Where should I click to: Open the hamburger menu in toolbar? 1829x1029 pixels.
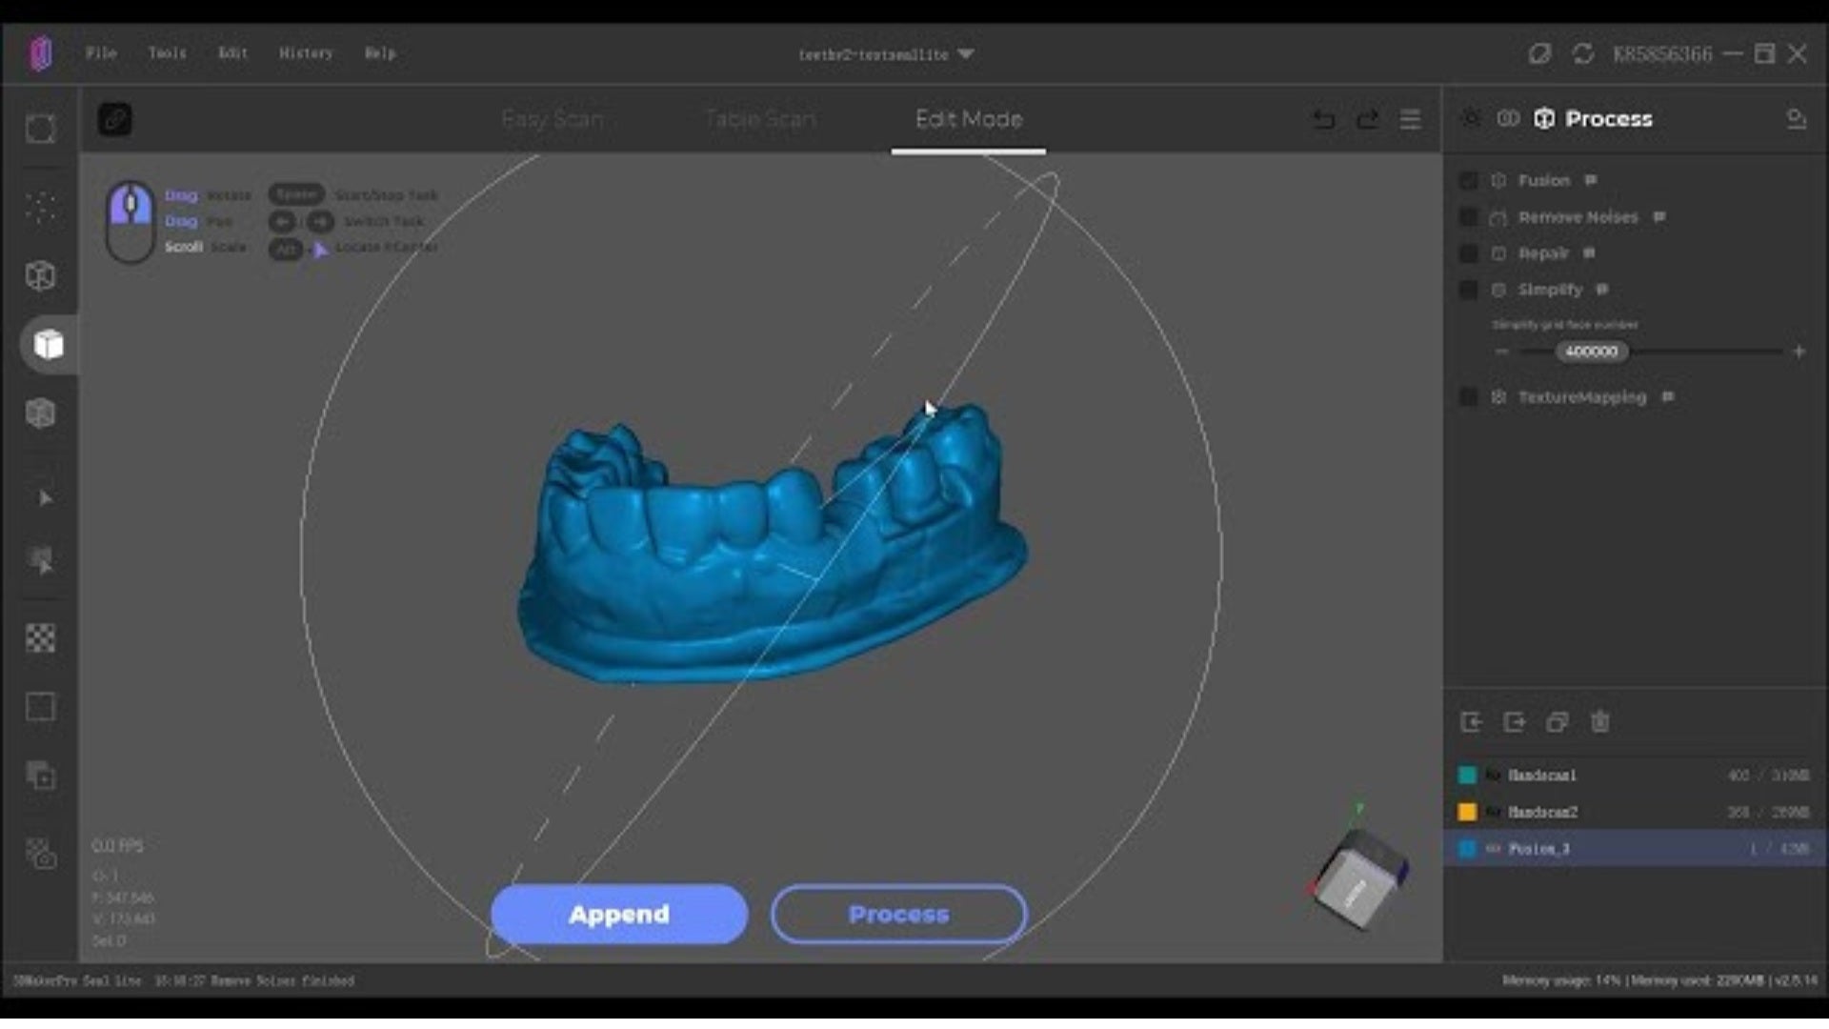(x=1411, y=120)
